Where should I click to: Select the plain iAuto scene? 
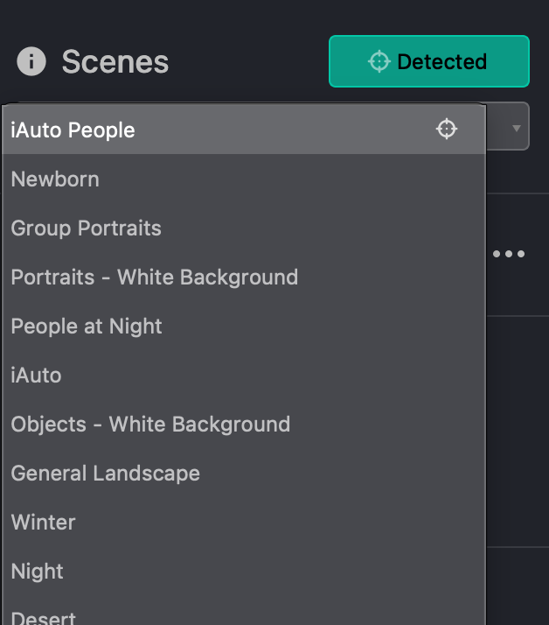tap(37, 376)
